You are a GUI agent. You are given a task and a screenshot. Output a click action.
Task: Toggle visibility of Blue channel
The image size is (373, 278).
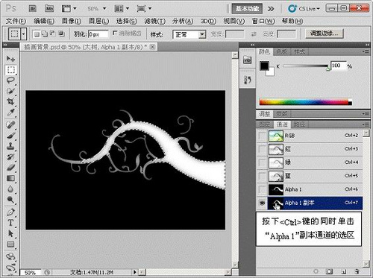point(262,176)
